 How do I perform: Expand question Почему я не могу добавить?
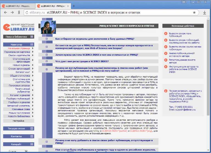(47, 142)
